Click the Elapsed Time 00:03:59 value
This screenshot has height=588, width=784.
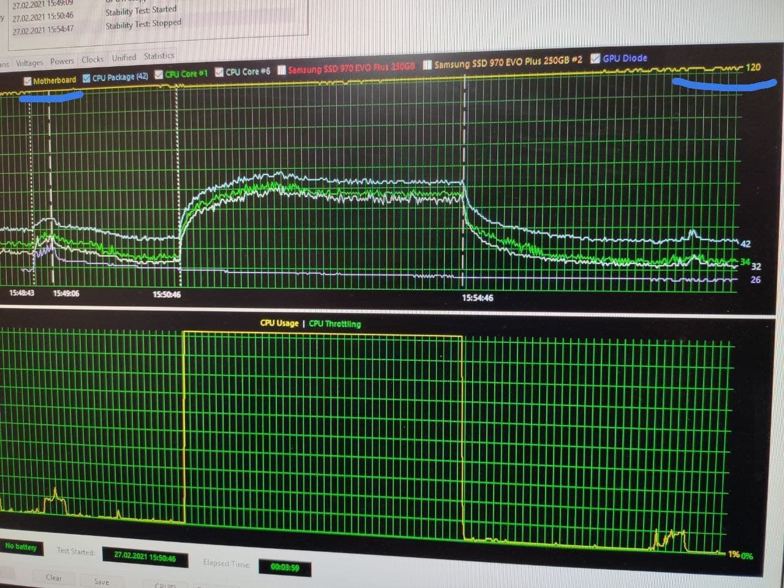coord(285,568)
